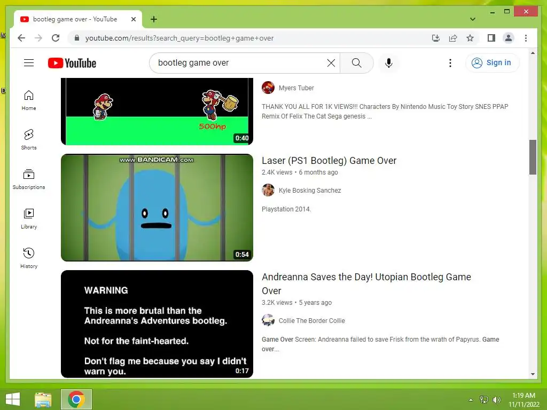Open History in the sidebar
The width and height of the screenshot is (547, 410).
coord(29,258)
